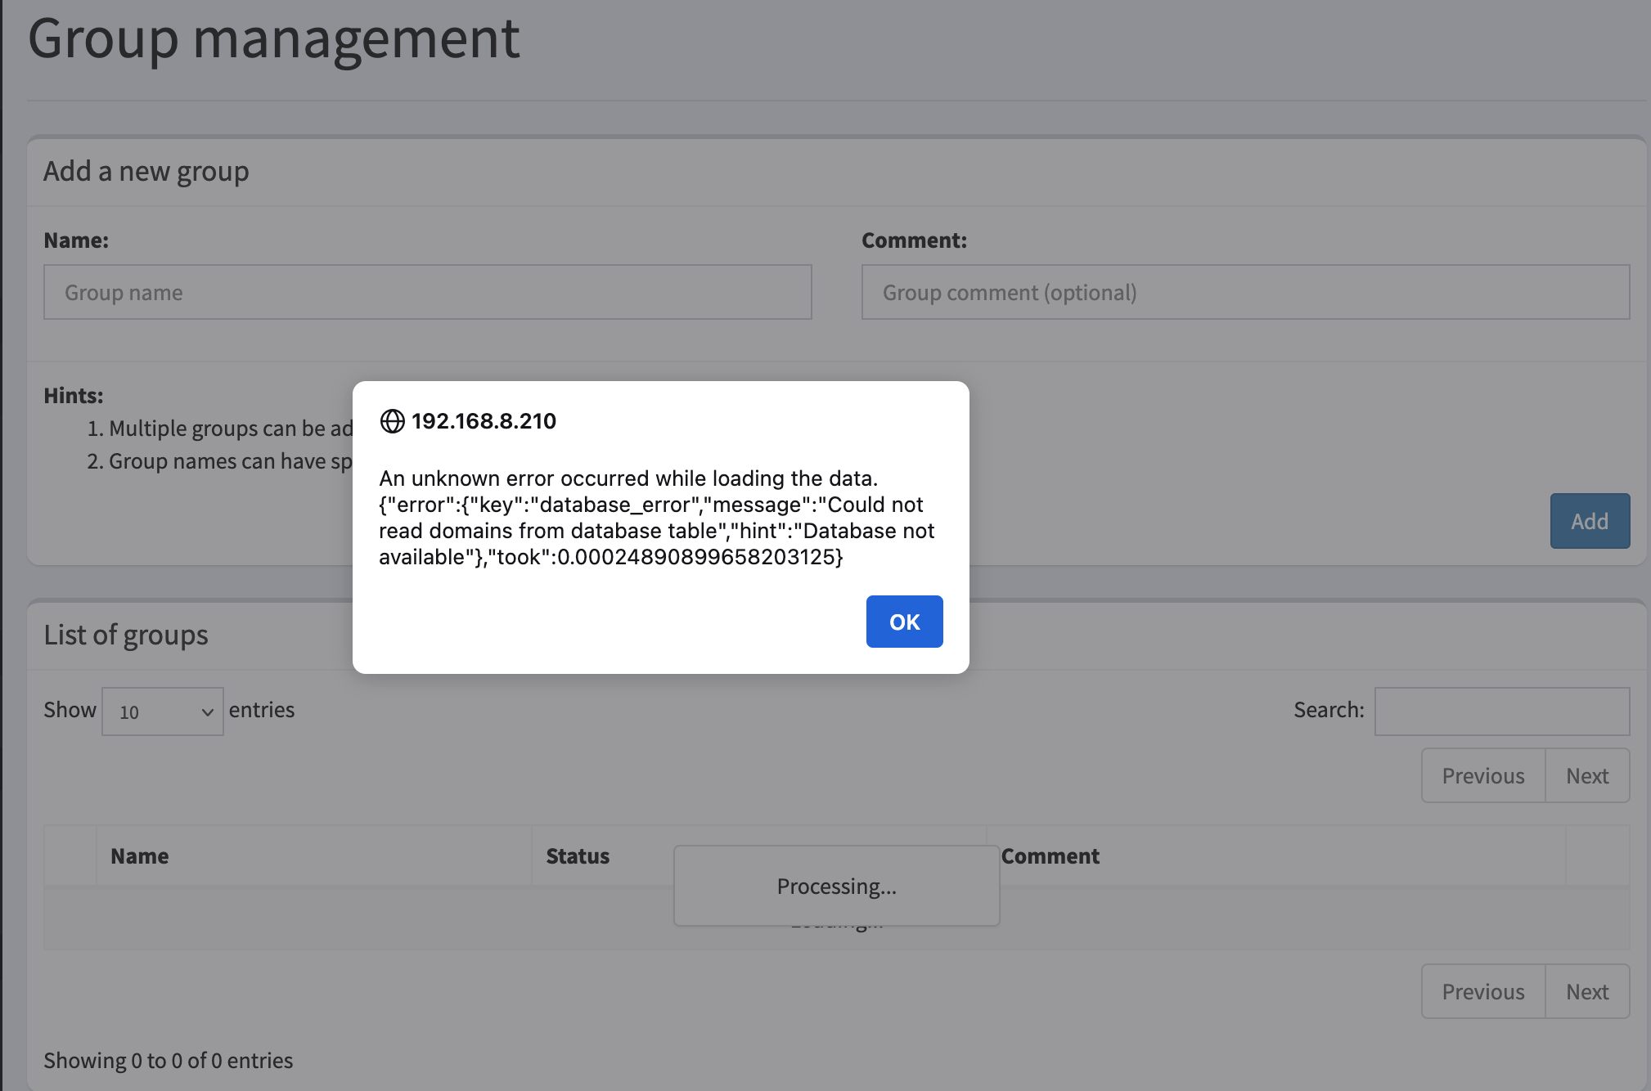Click Next above the groups table
Viewport: 1651px width, 1091px height.
1586,774
